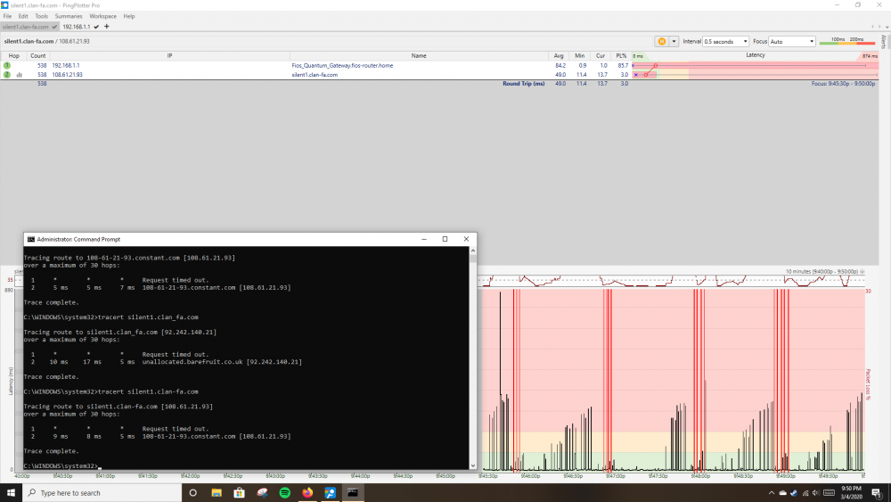Click the green hop 1 status circle
This screenshot has width=891, height=502.
(7, 65)
